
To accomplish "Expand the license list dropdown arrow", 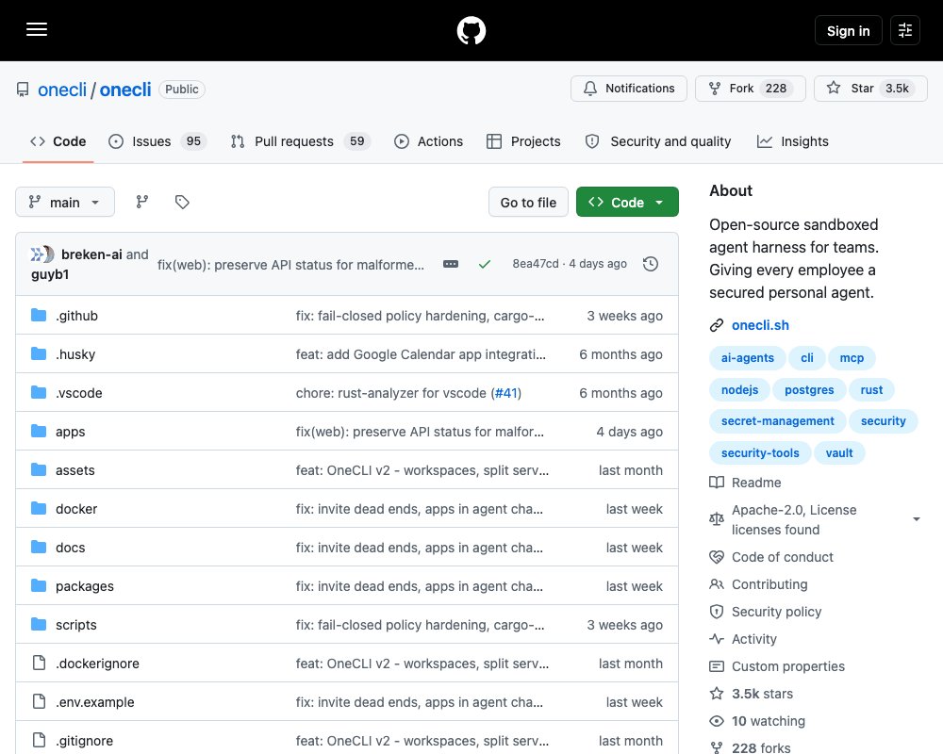I will click(x=916, y=519).
